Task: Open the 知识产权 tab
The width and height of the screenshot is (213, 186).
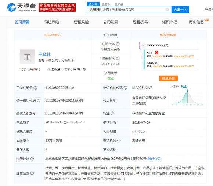Action: click(170, 22)
